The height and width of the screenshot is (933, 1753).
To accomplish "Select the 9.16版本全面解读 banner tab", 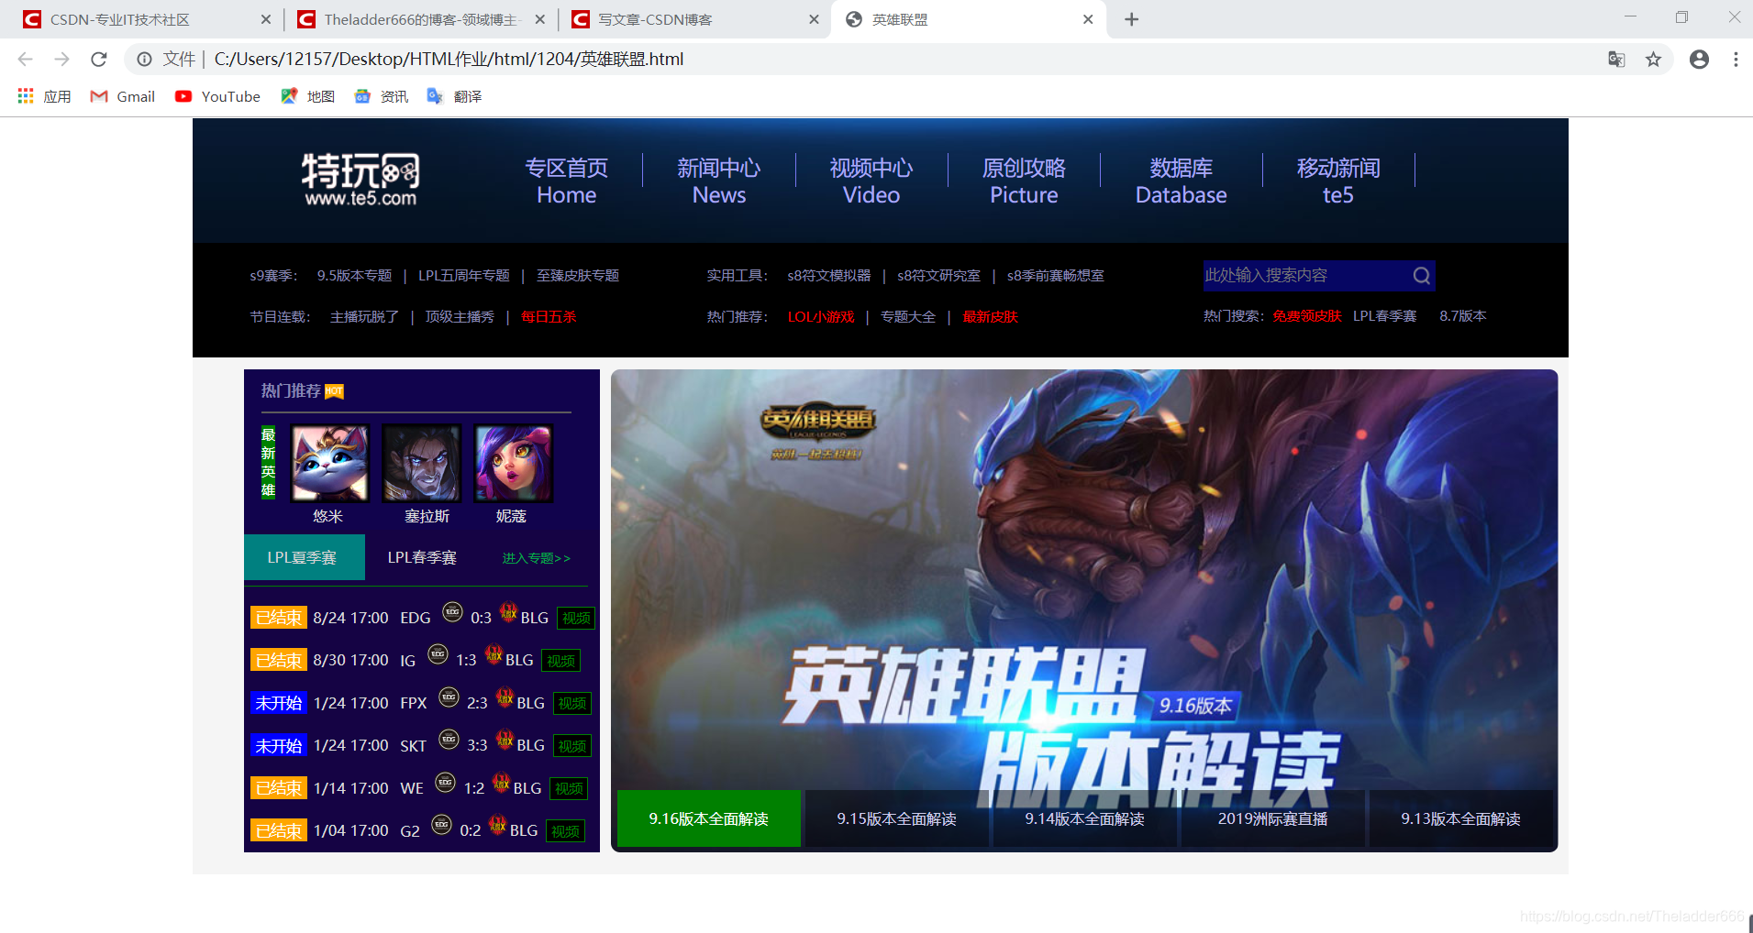I will click(x=709, y=818).
